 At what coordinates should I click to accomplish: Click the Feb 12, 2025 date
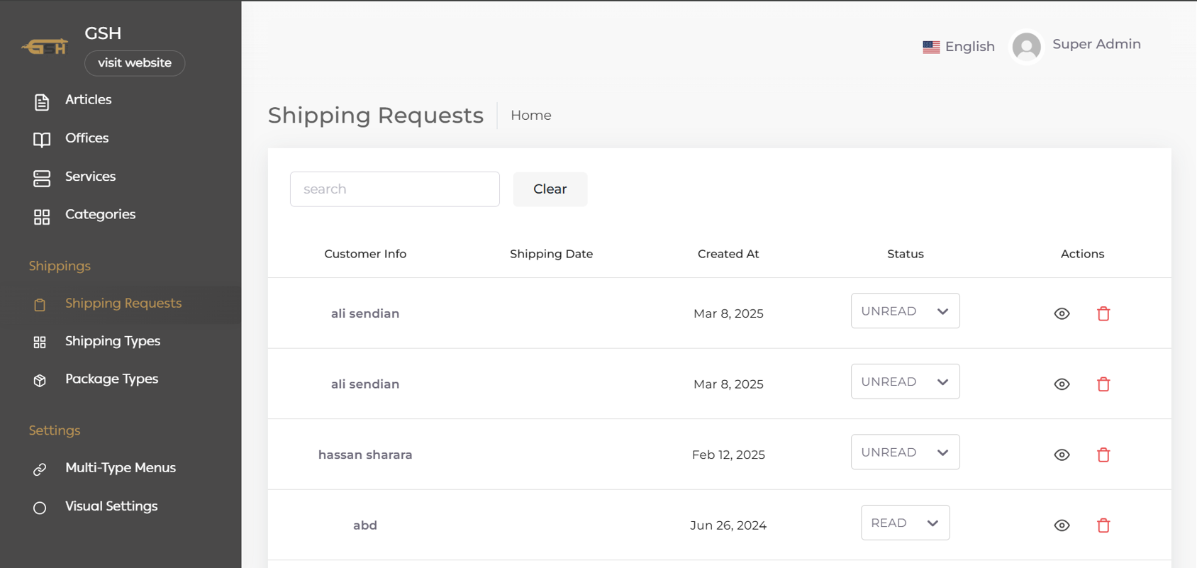(x=728, y=455)
